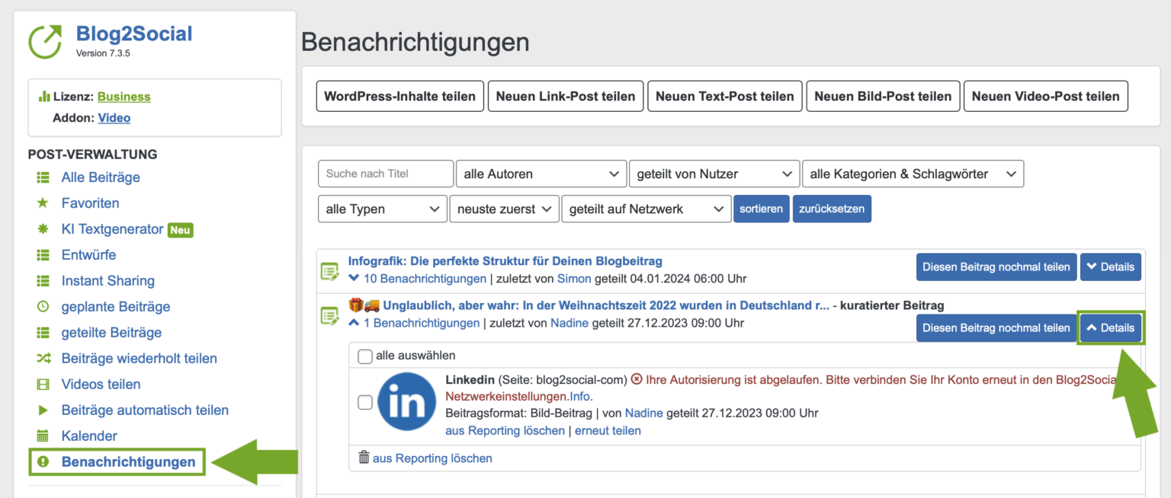Click the trash icon beside aus Reporting löschen

coord(364,458)
